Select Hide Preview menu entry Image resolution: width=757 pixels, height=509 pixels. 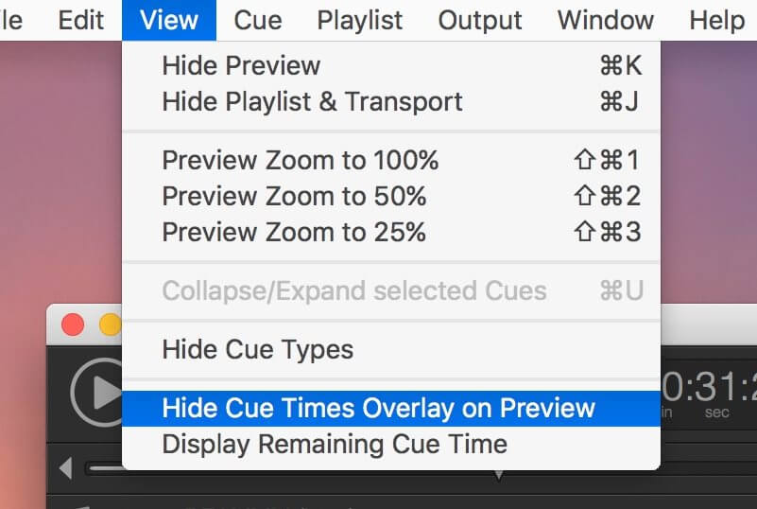pos(391,65)
